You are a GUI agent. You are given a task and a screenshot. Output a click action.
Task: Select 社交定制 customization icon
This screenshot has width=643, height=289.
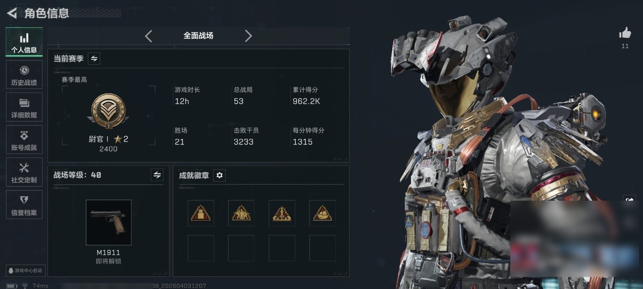point(24,172)
